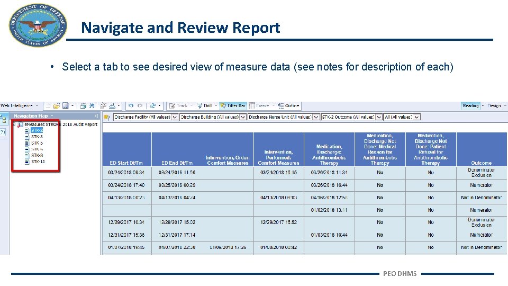
Task: Toggle the Filter Bar button
Action: pyautogui.click(x=233, y=106)
